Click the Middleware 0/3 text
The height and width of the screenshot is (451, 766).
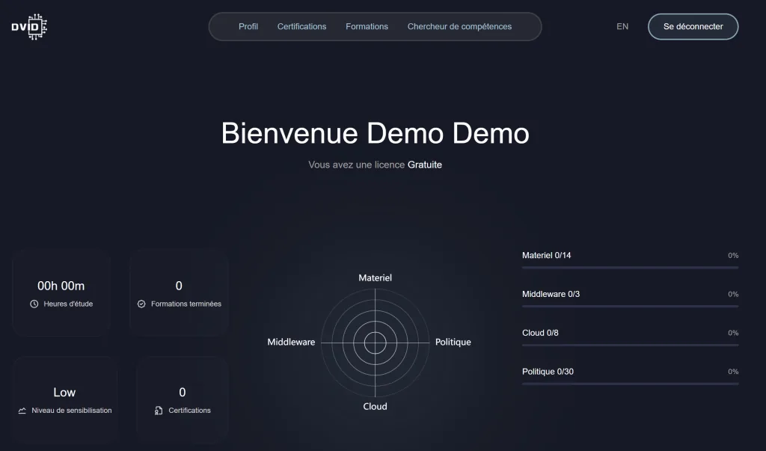551,294
